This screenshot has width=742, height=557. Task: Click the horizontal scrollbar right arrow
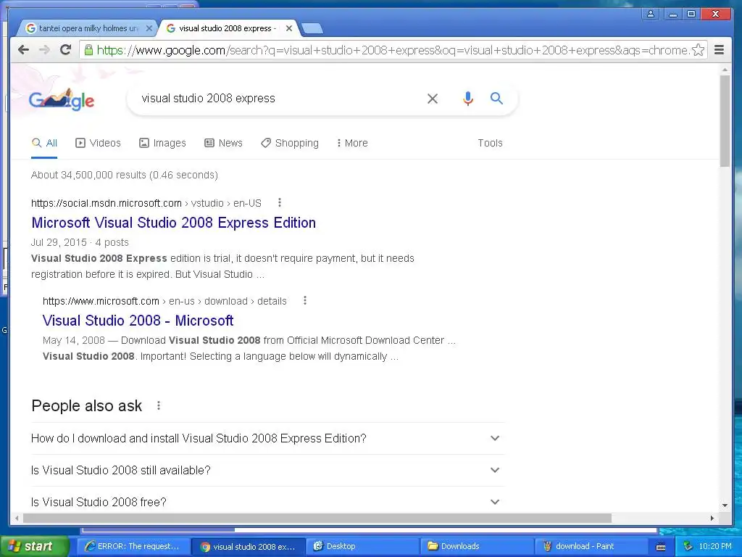coord(712,518)
